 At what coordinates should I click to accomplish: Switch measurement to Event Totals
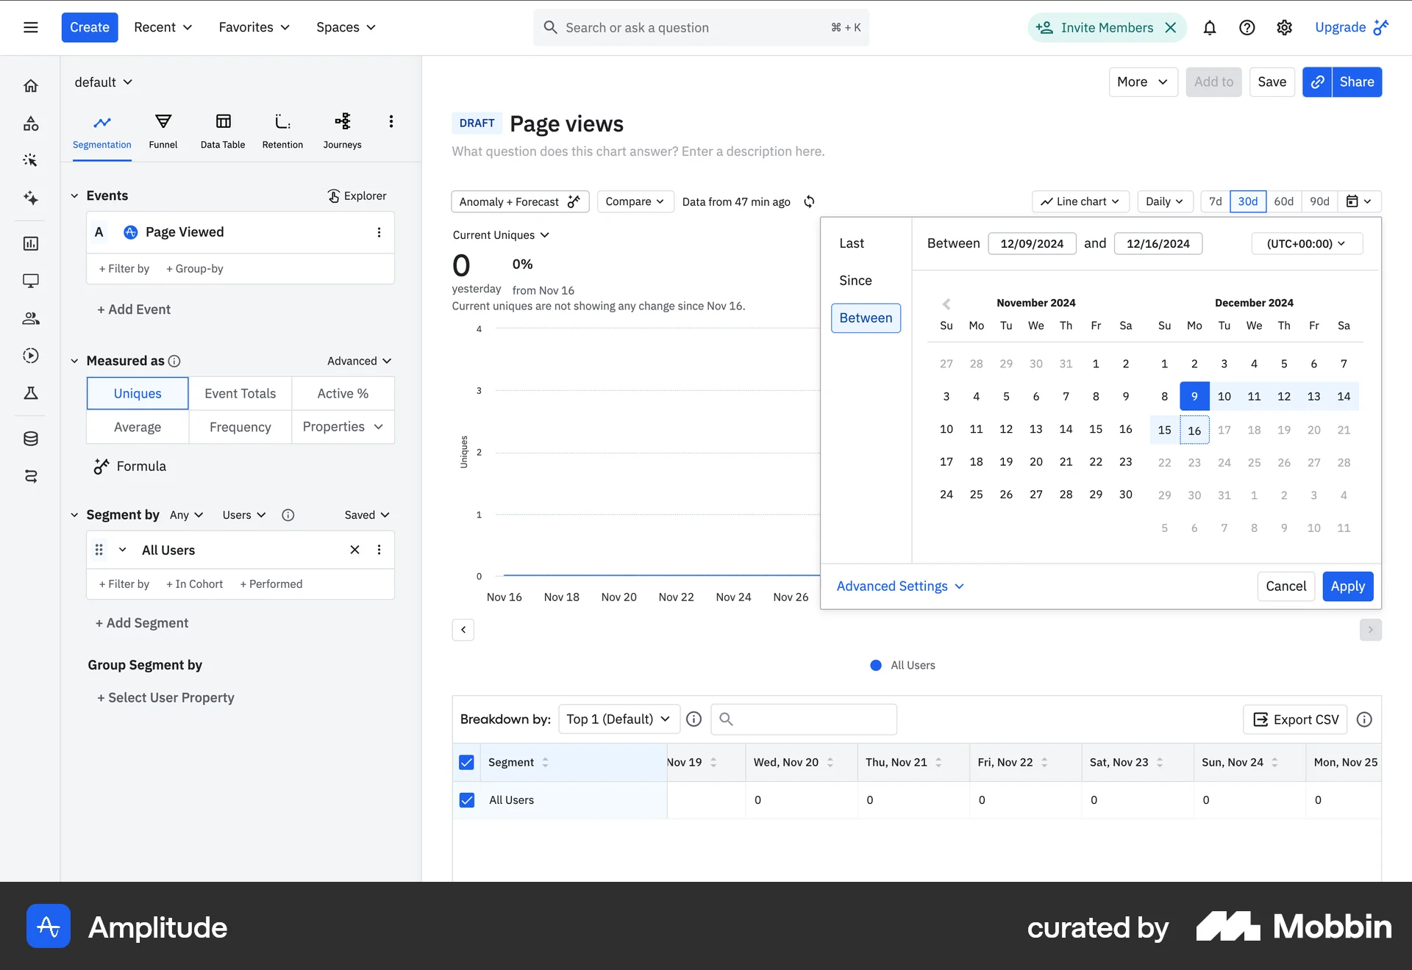point(240,393)
